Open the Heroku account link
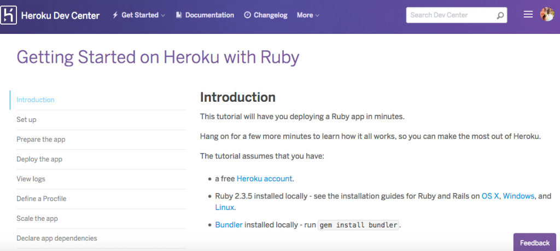This screenshot has height=251, width=560. pos(264,178)
